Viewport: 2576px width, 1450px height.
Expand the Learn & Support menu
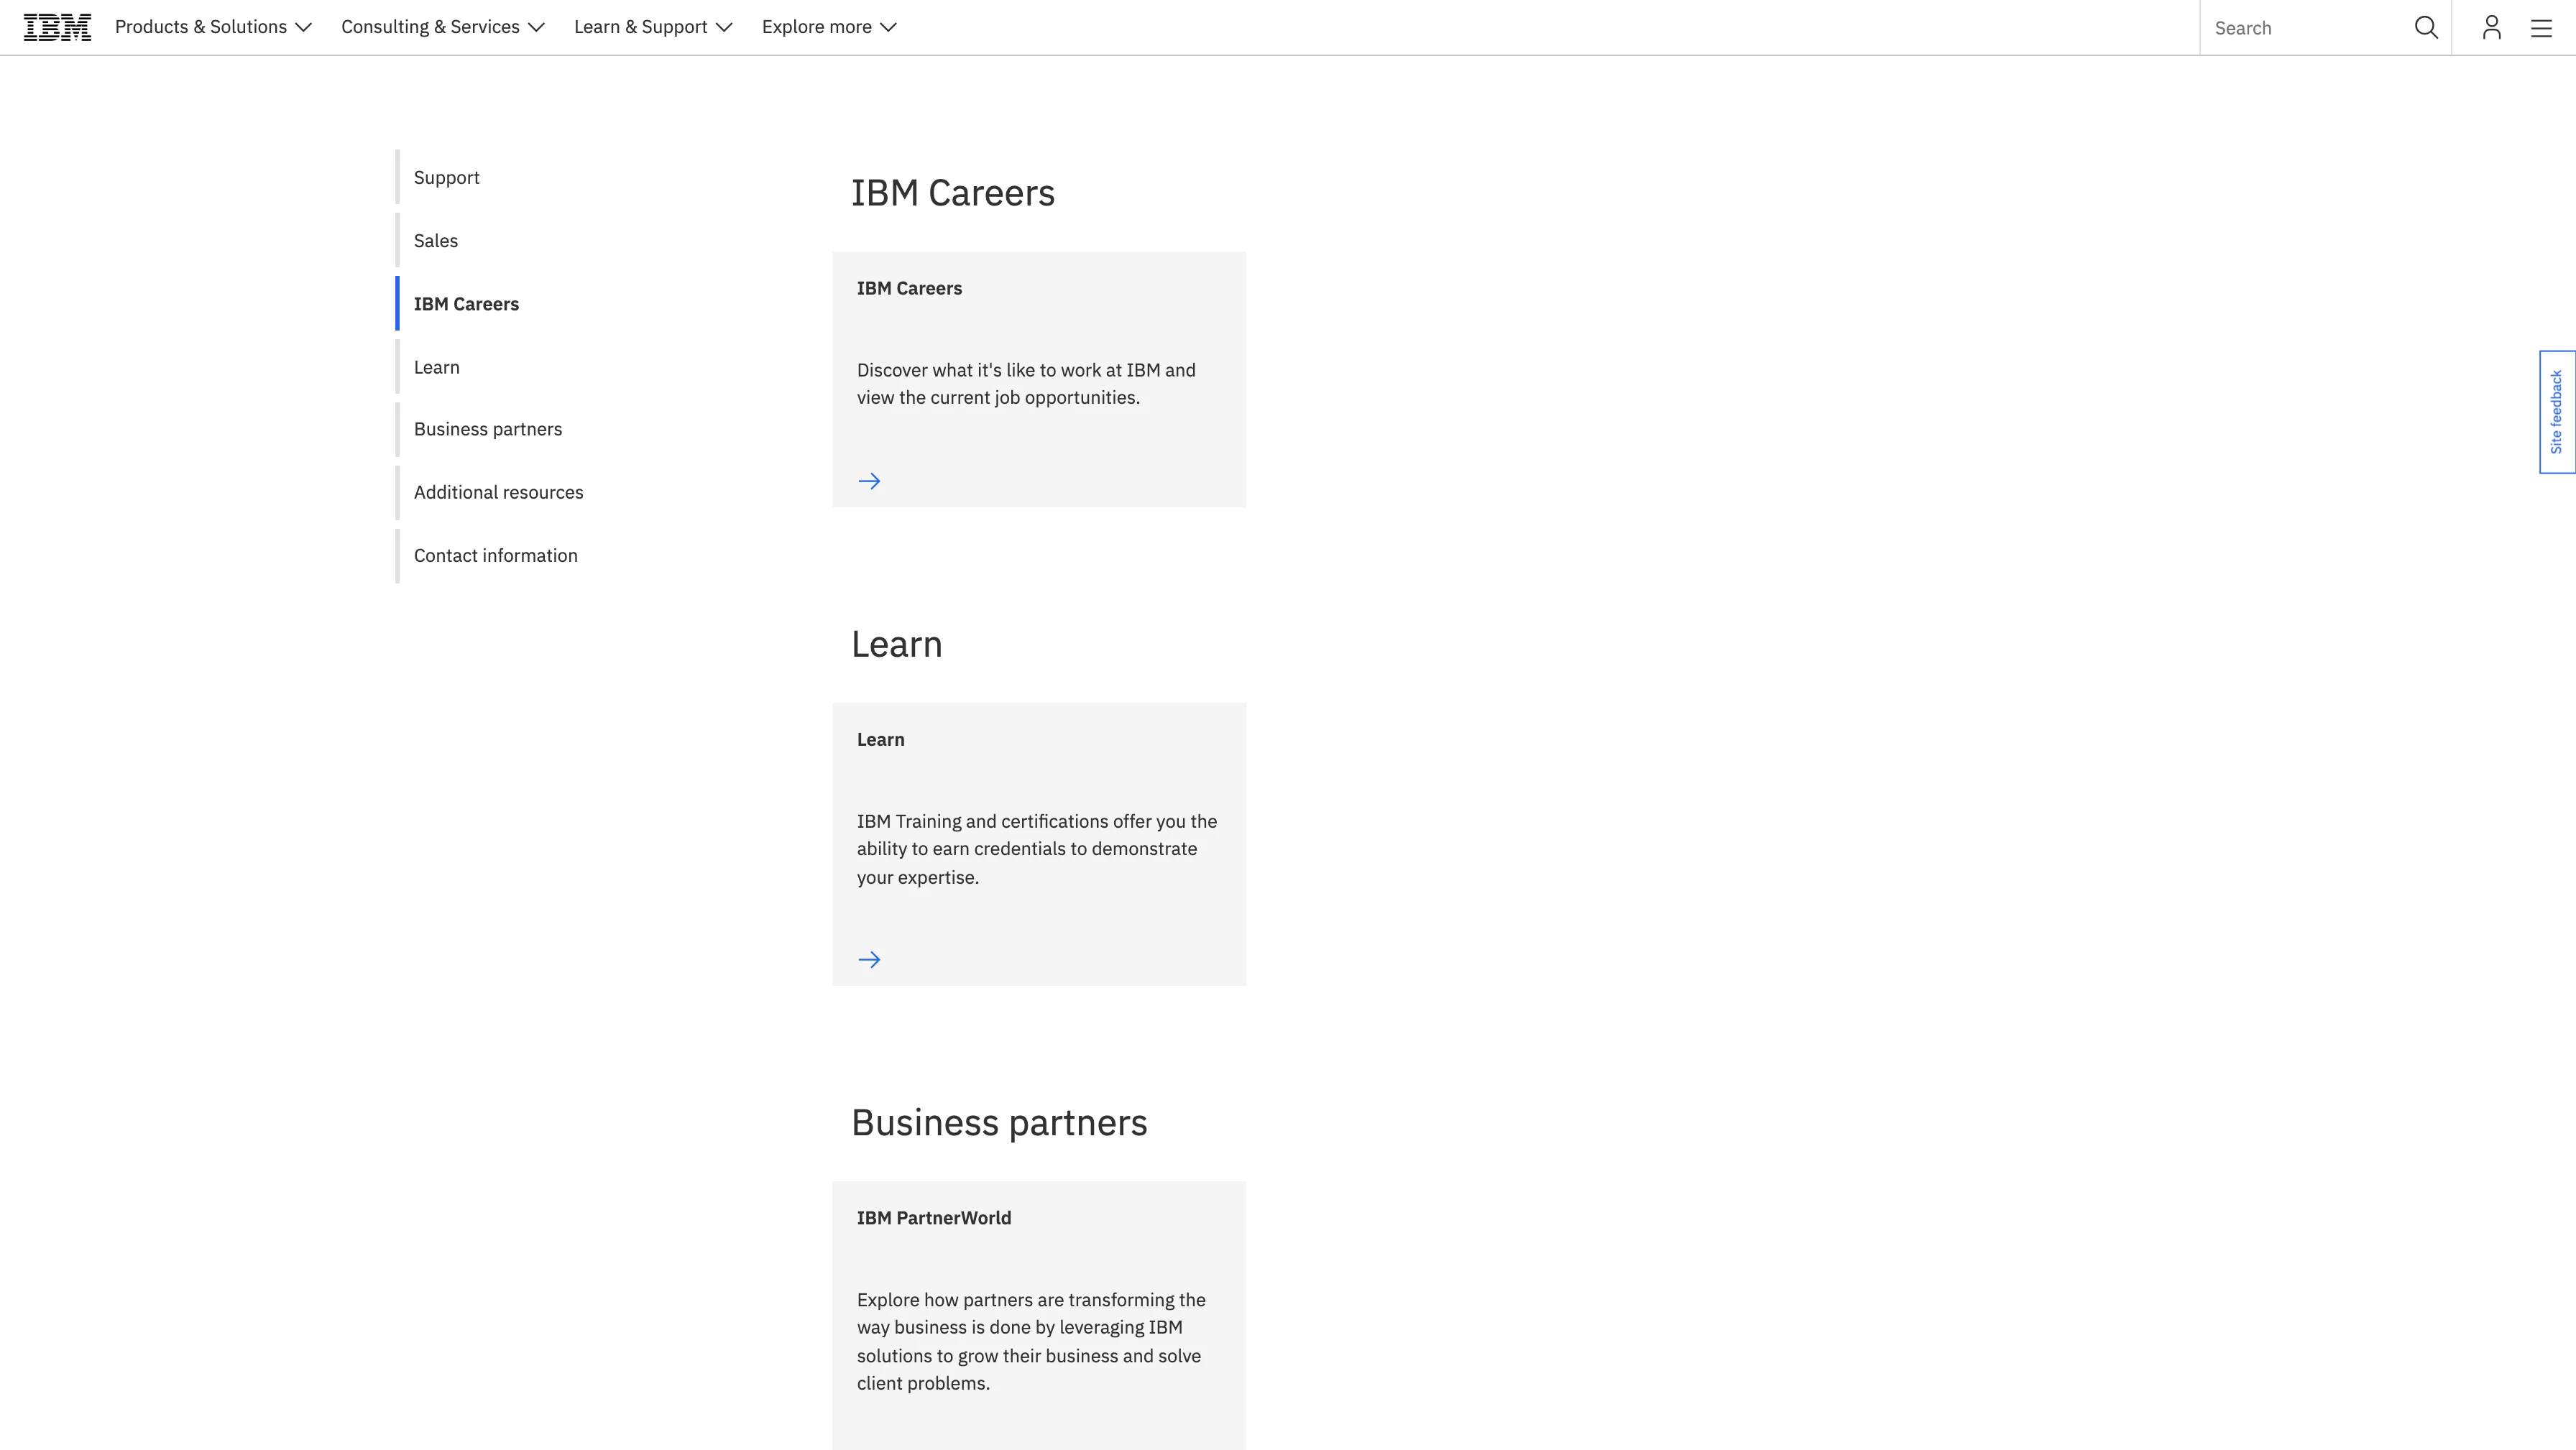click(x=653, y=27)
